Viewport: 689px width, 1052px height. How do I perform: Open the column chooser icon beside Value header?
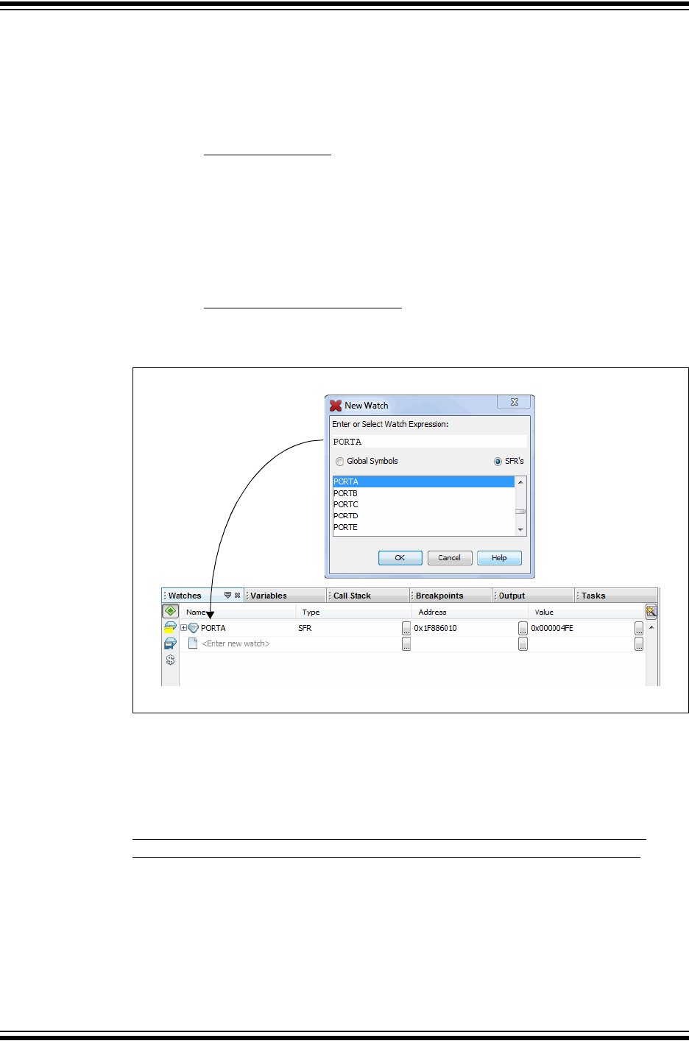[x=651, y=611]
